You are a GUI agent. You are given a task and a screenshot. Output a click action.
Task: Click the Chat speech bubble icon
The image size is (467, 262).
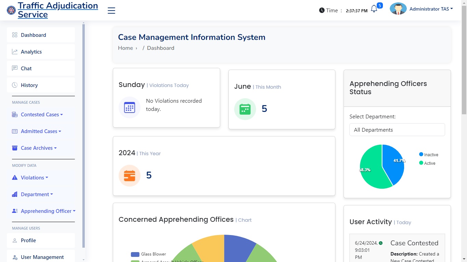[15, 68]
